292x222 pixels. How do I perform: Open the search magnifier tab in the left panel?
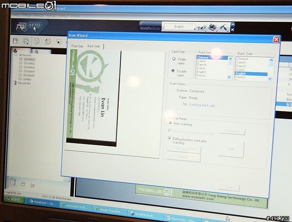point(36,52)
